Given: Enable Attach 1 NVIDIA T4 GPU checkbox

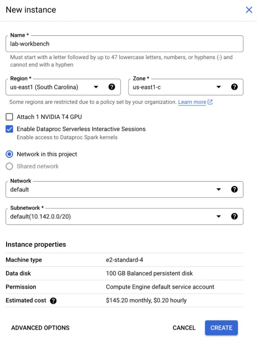Looking at the screenshot, I should (x=9, y=117).
